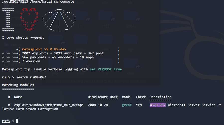Click 'exploit/windows/smb/ms08_067_netapi' module name
This screenshot has width=224, height=125.
click(49, 105)
